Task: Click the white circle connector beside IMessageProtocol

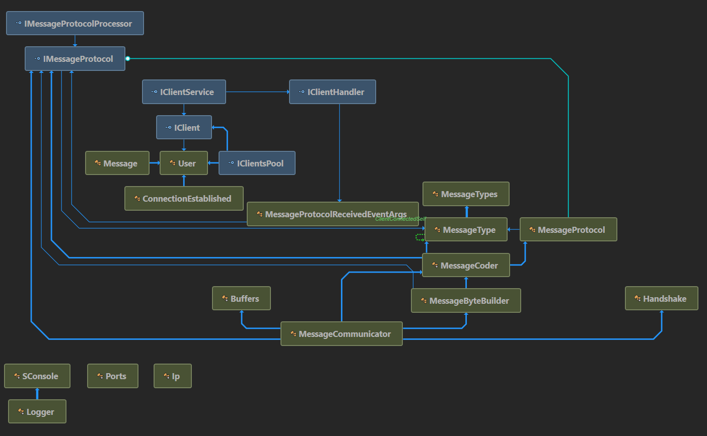Action: click(x=128, y=59)
